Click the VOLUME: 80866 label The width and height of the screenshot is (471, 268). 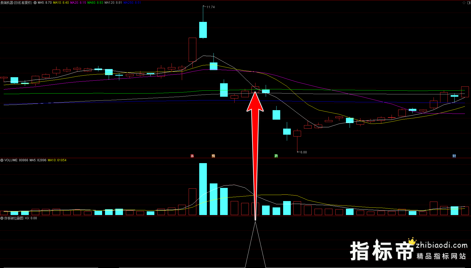click(x=16, y=160)
